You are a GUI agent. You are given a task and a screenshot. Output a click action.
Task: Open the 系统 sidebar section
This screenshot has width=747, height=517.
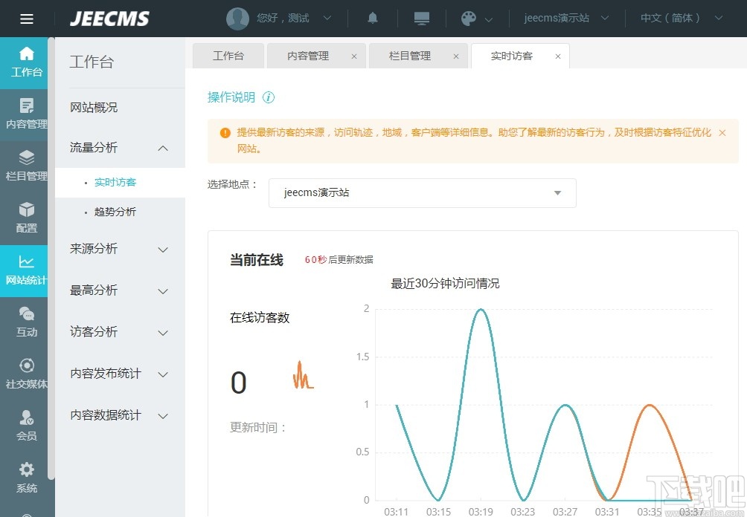click(25, 478)
